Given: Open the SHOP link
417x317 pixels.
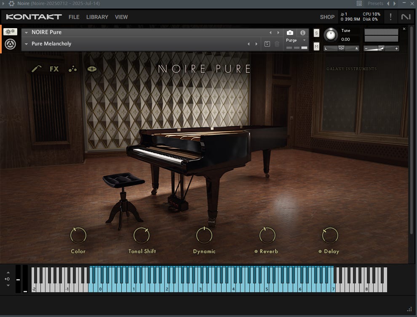Looking at the screenshot, I should tap(327, 17).
